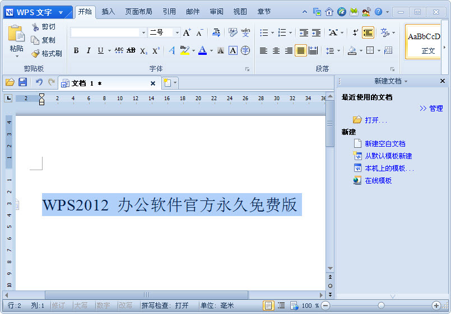Image resolution: width=451 pixels, height=314 pixels.
Task: Click the Superscript X² icon
Action: 156,50
